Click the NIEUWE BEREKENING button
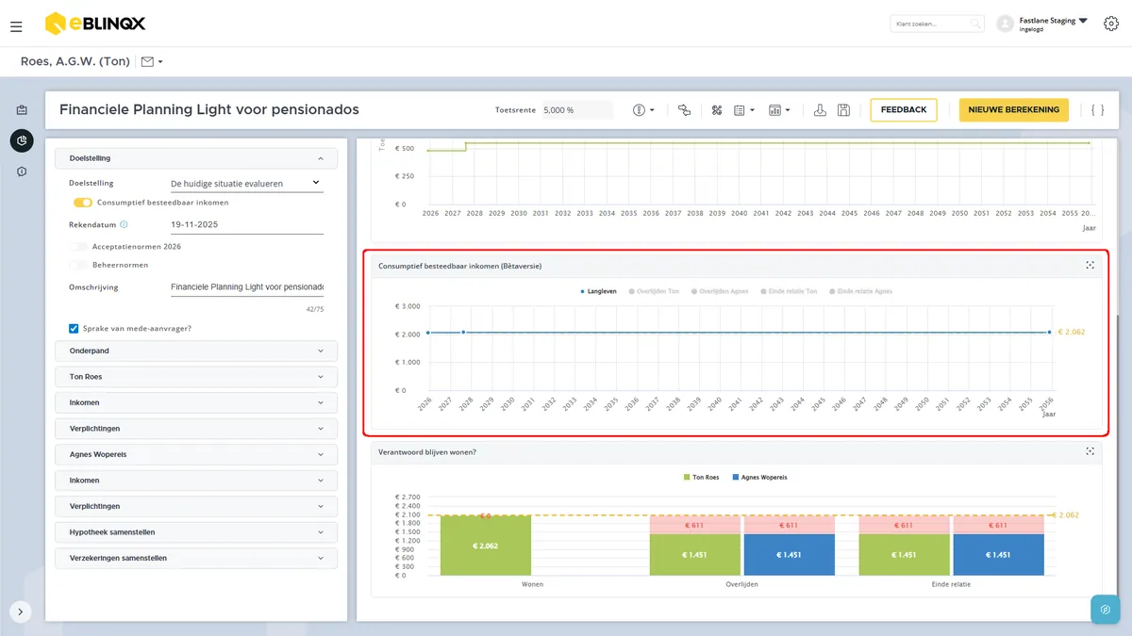 [1014, 110]
